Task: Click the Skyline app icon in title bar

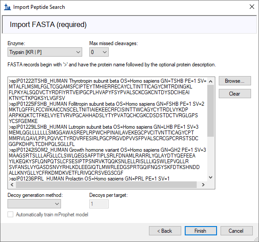Action: (7, 7)
